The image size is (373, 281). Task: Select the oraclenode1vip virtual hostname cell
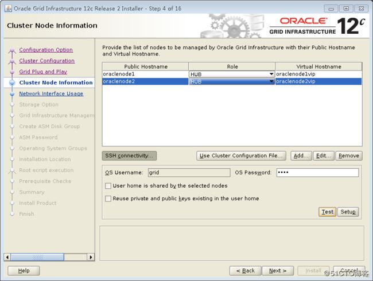coord(318,74)
